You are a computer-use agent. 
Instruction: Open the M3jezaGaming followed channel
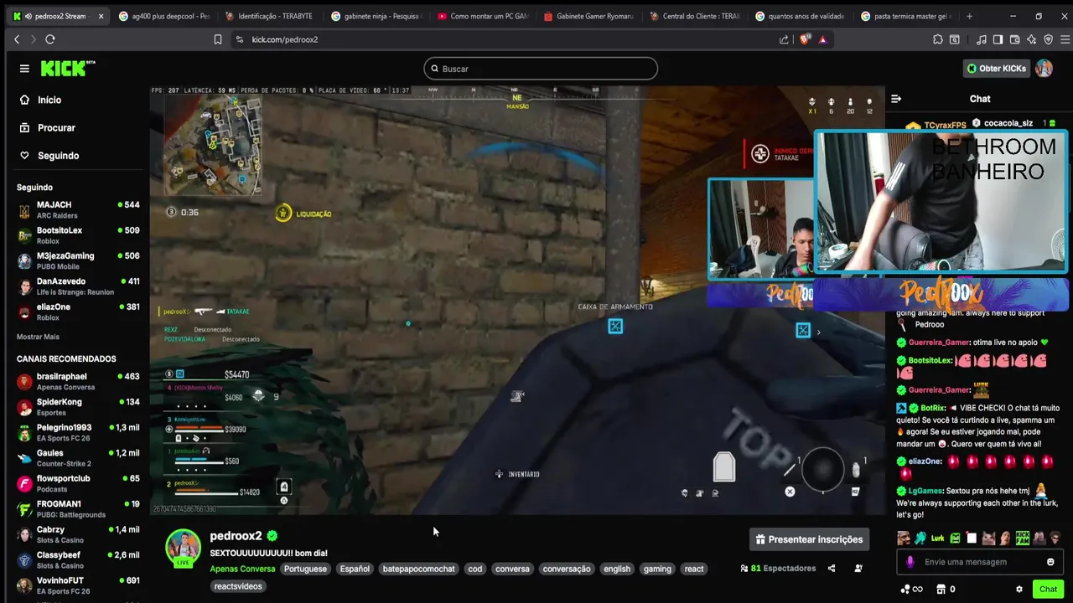coord(78,260)
